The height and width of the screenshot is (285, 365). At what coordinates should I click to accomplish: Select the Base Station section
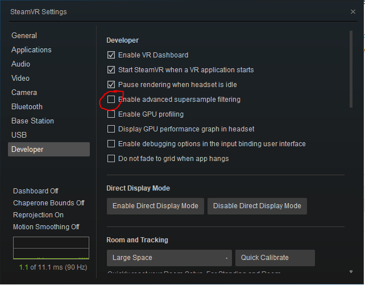(32, 121)
